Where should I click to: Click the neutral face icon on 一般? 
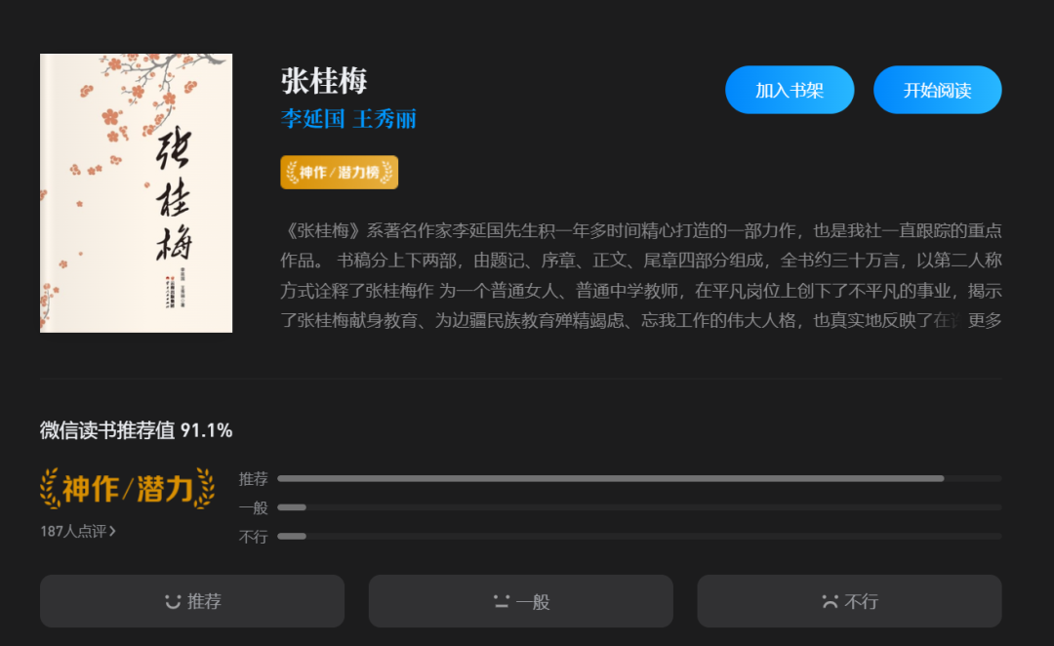coord(502,602)
